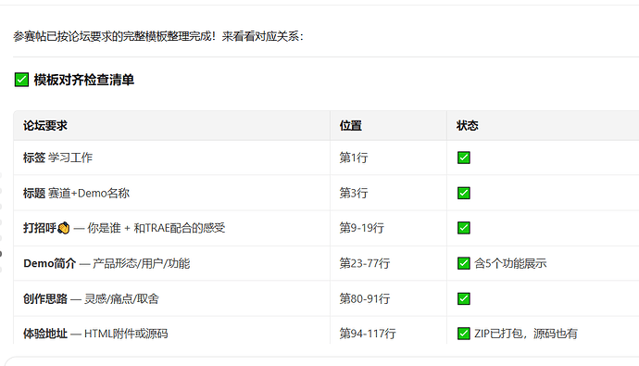639x366 pixels.
Task: Click the green checkmark in the 标题 row
Action: [x=463, y=193]
